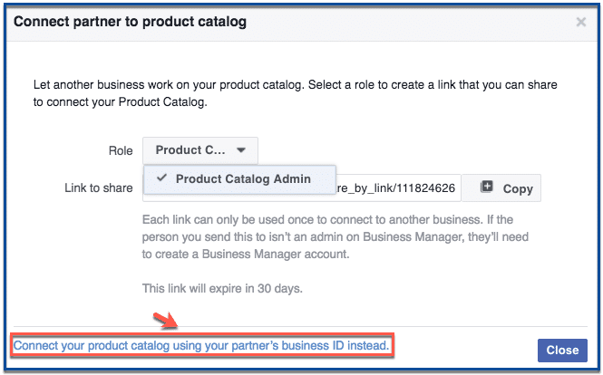Screen dimensions: 603x375
Task: Click the 'Role' field label
Action: pos(121,150)
